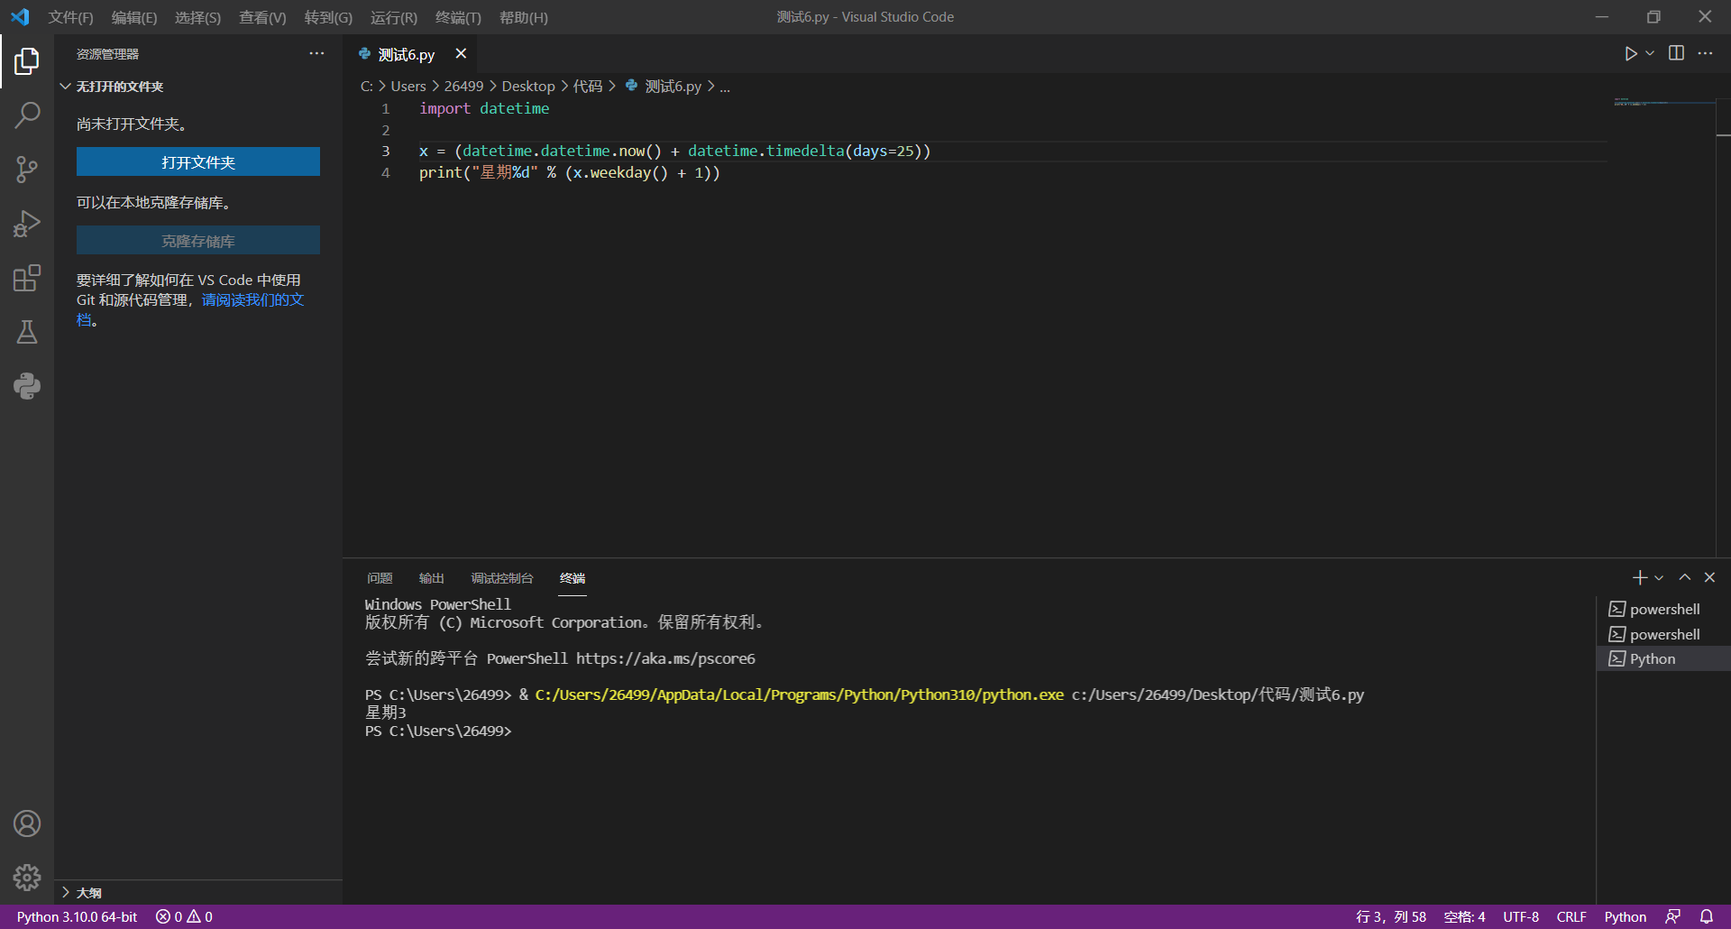
Task: Run the Python file with the play icon
Action: (1631, 54)
